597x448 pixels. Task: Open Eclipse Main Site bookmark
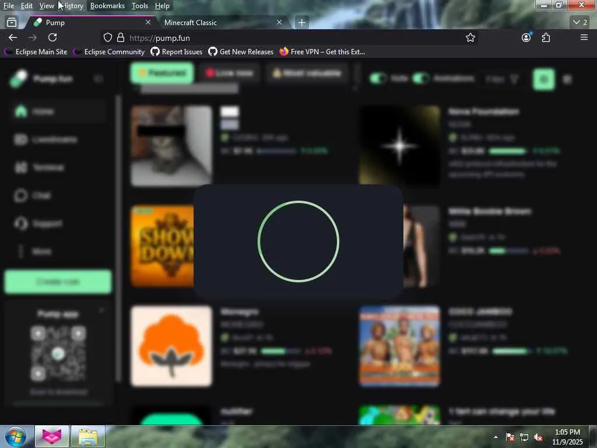click(x=37, y=52)
